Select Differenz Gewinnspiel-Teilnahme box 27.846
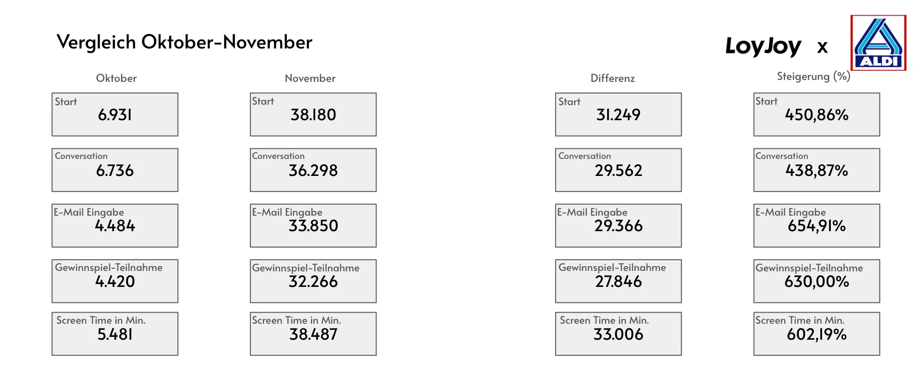Image resolution: width=923 pixels, height=378 pixels. tap(618, 281)
